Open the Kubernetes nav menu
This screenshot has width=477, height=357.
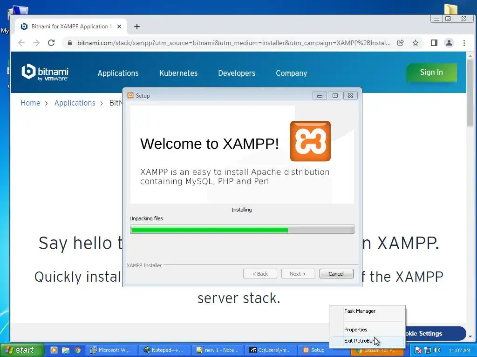(178, 73)
